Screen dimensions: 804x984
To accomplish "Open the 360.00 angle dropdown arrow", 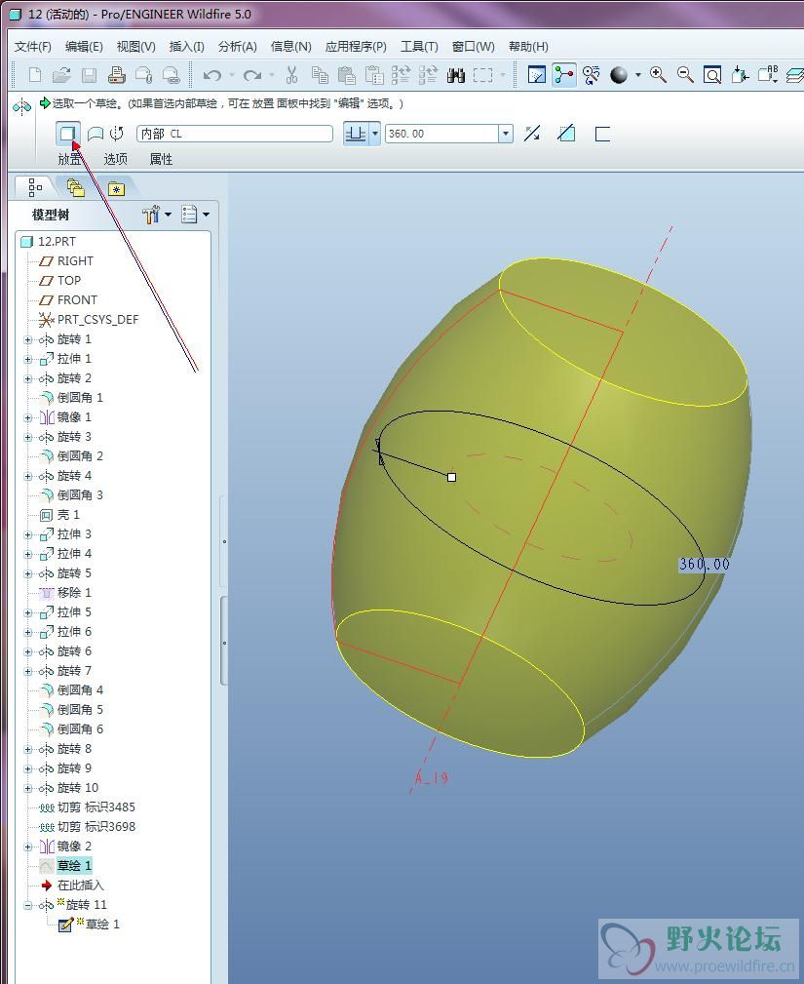I will [506, 134].
